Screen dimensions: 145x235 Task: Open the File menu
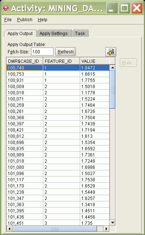click(8, 20)
